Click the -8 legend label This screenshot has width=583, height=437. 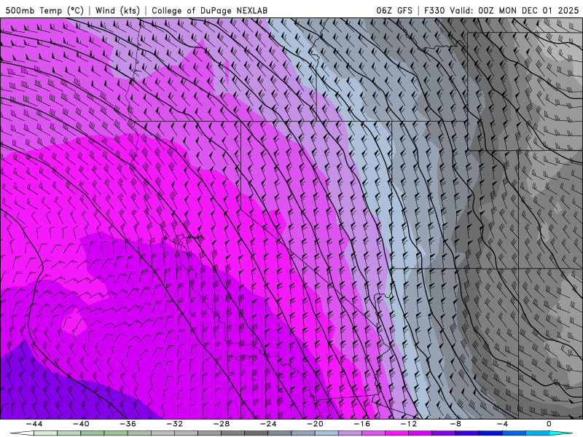coord(455,424)
